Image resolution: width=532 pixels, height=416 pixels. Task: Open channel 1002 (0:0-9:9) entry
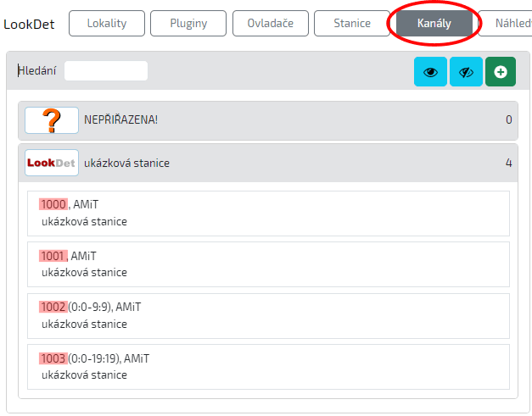268,314
